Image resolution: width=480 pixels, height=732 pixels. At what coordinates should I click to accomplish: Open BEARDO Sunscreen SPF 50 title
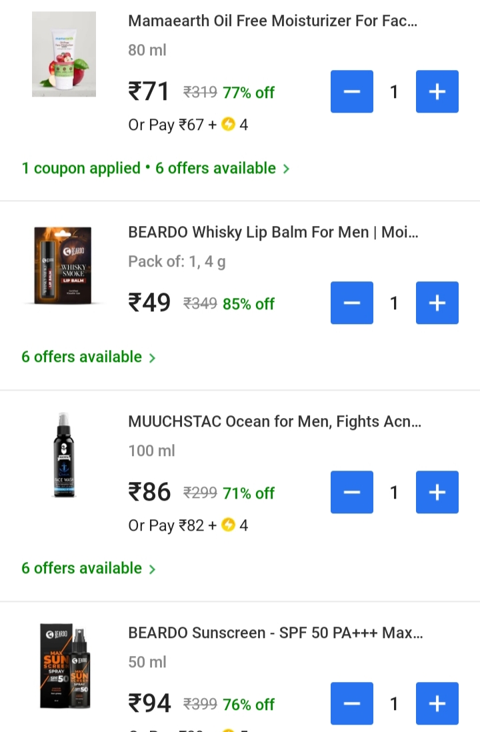point(275,632)
